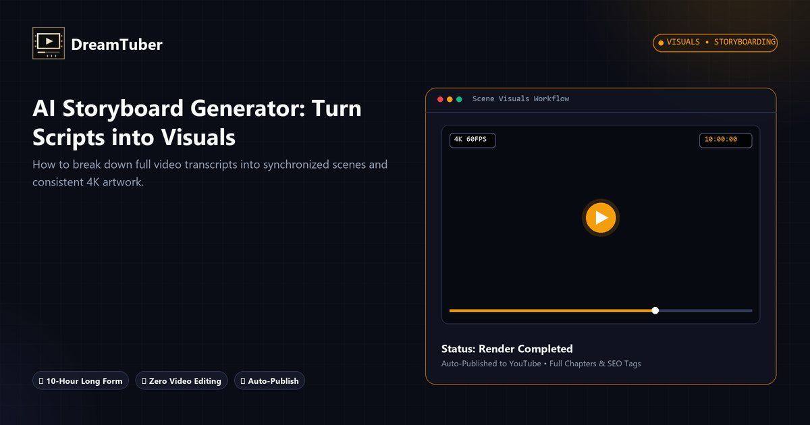
Task: Click the red window dot
Action: point(440,99)
